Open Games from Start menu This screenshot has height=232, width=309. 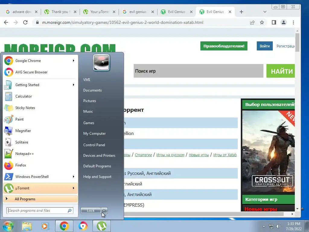[x=89, y=123]
